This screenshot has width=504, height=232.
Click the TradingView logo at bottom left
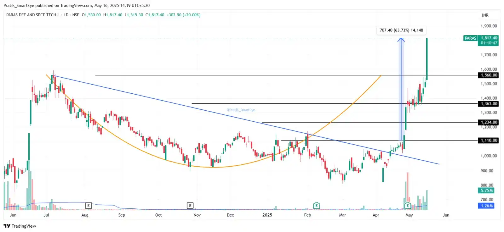point(20,226)
